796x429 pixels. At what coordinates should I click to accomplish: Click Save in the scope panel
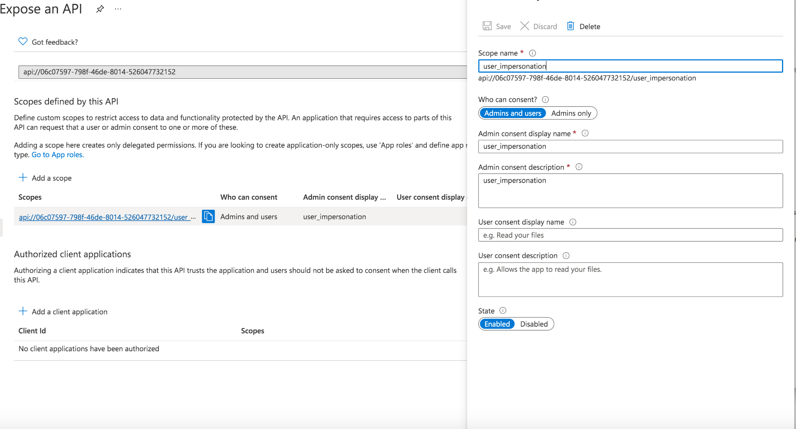pyautogui.click(x=497, y=26)
